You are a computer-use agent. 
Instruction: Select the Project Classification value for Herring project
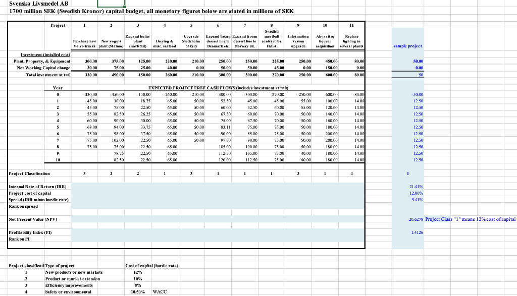pos(164,173)
